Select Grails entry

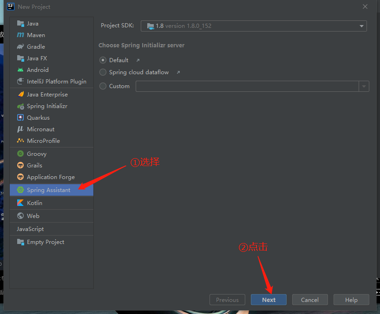[x=52, y=166]
